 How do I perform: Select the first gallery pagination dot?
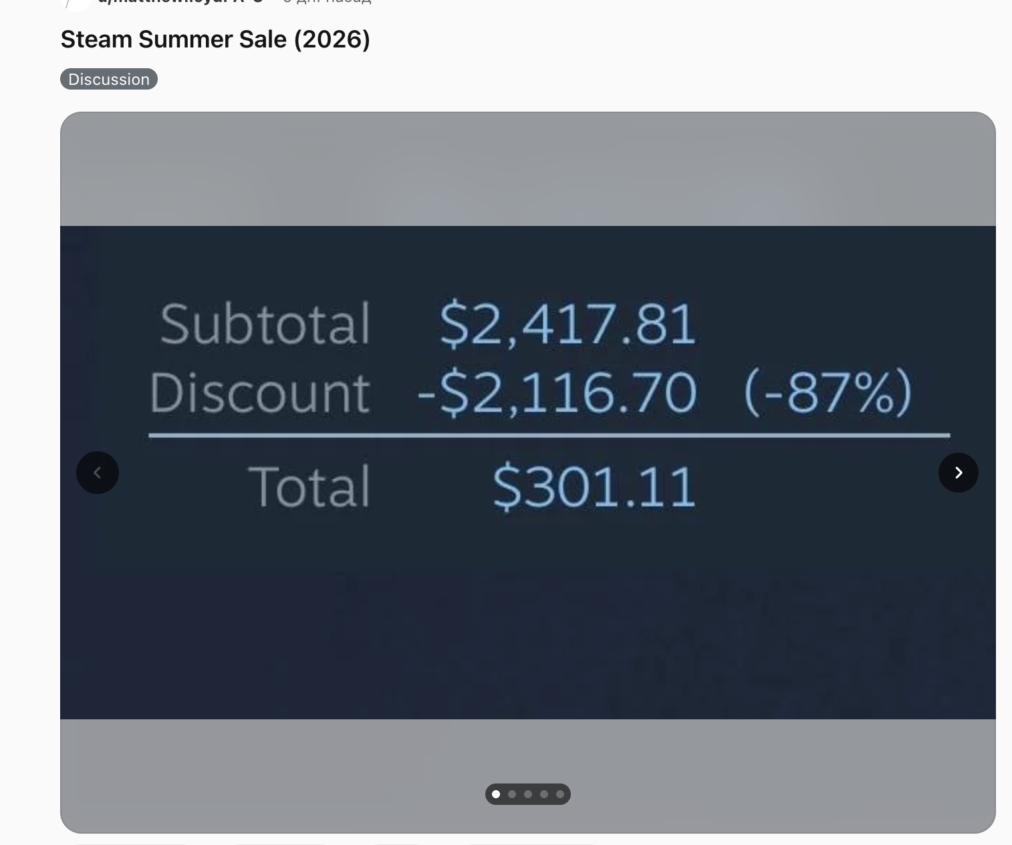(496, 794)
